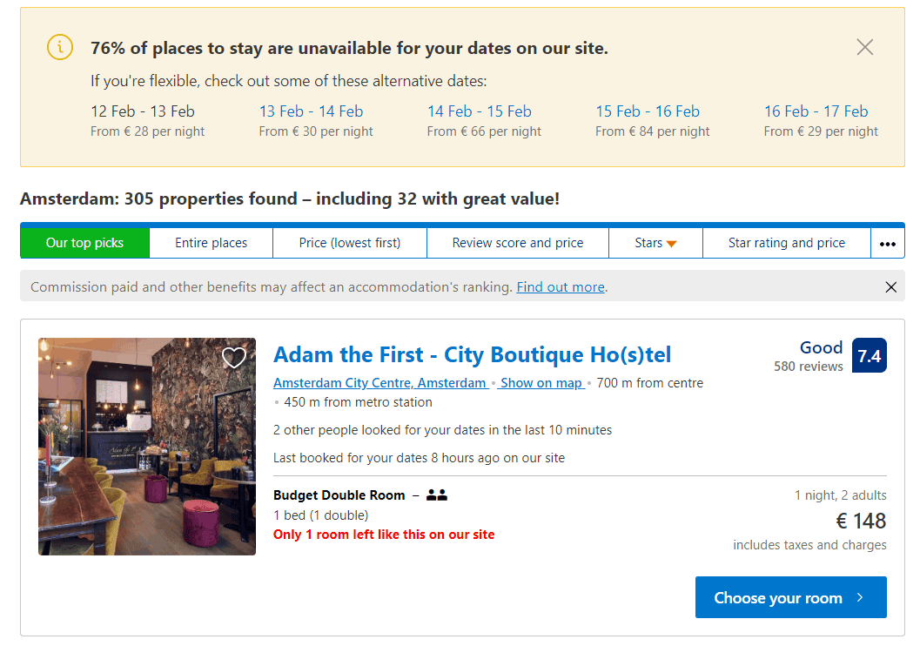This screenshot has height=646, width=920.
Task: Choose alternative dates 13 Feb - 14 Feb
Action: click(311, 111)
